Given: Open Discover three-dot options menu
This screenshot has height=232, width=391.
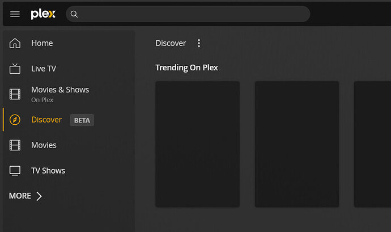Looking at the screenshot, I should click(x=199, y=43).
